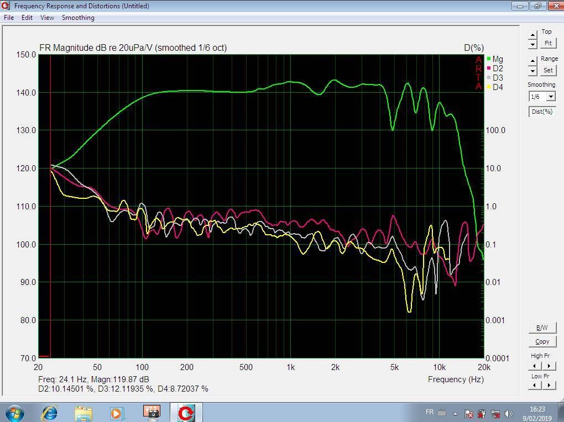The height and width of the screenshot is (422, 564).
Task: Open the Edit menu
Action: tap(27, 18)
